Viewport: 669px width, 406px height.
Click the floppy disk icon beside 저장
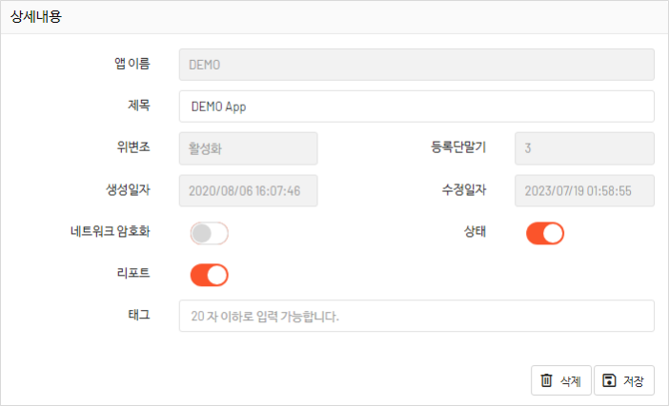click(609, 380)
